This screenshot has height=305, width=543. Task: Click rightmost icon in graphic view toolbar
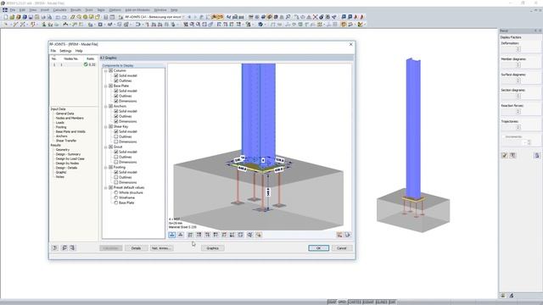click(348, 235)
